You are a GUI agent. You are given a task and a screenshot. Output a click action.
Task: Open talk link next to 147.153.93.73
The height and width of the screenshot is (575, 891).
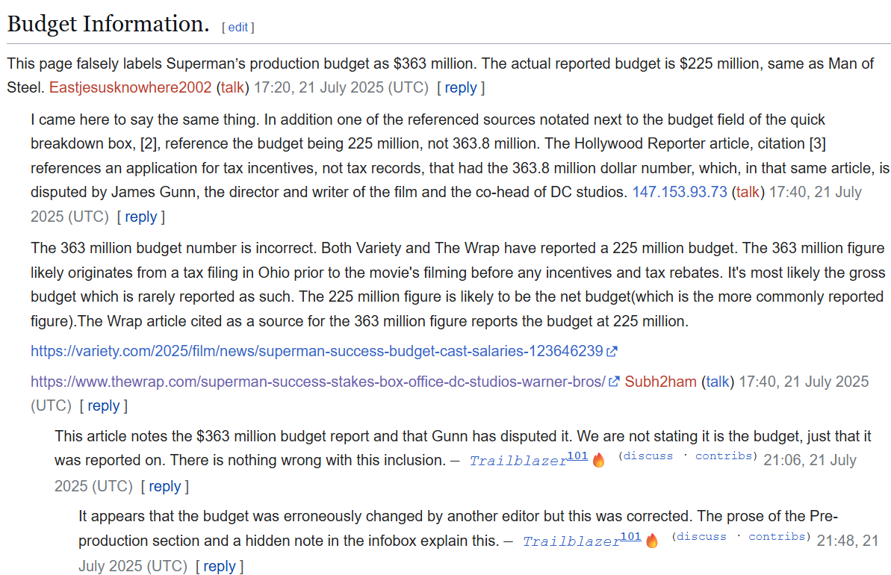coord(748,192)
